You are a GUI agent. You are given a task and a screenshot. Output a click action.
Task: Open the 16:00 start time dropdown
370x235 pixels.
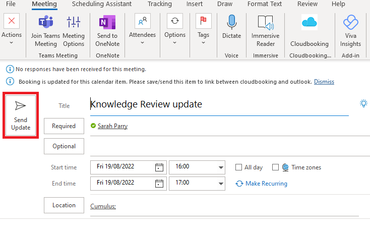tap(221, 167)
